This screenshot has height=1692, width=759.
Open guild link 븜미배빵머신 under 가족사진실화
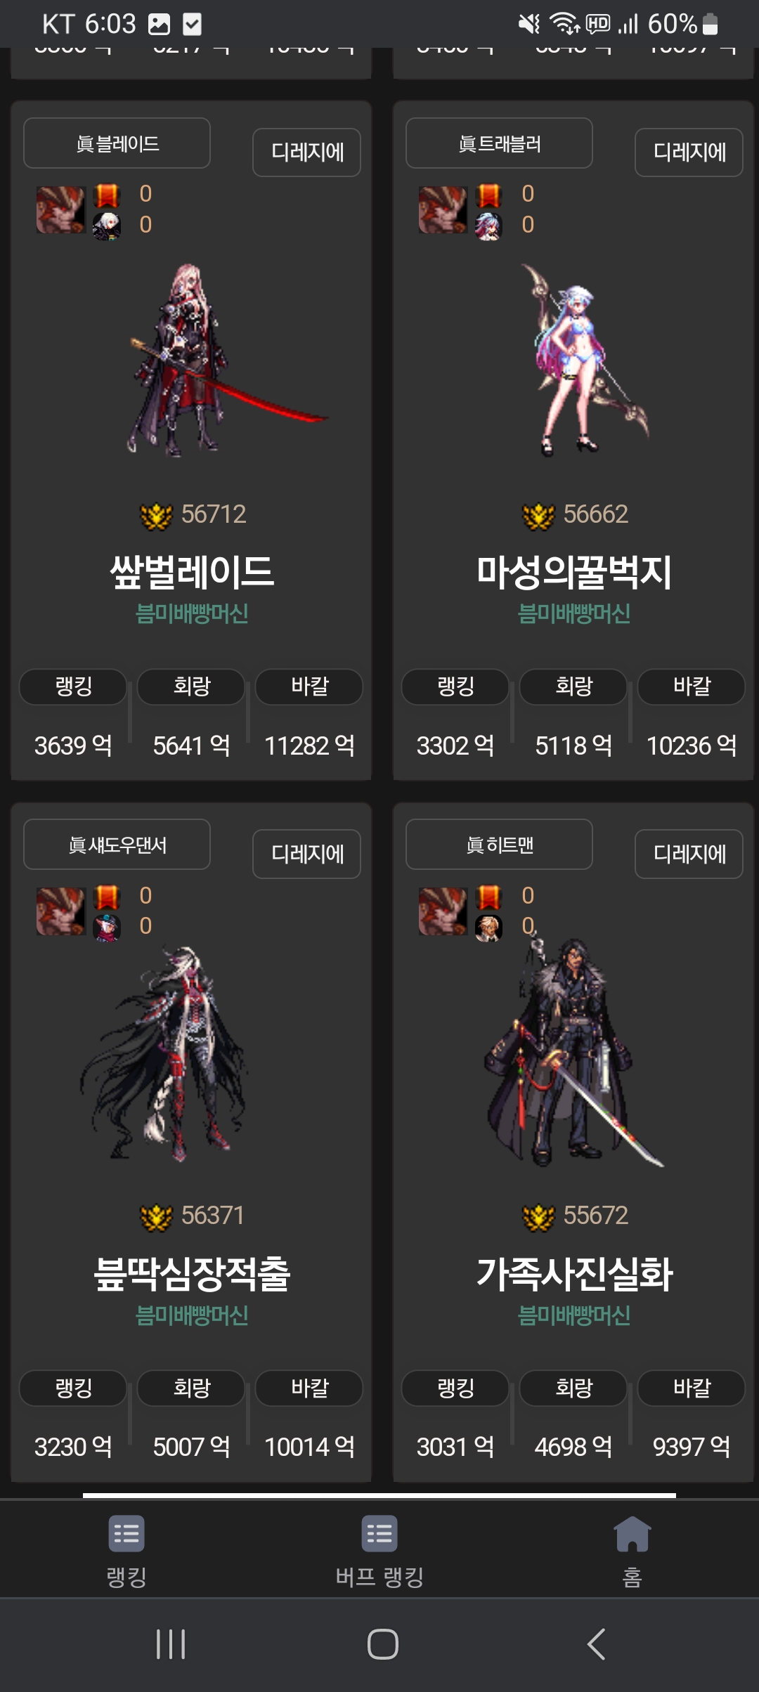coord(573,1315)
